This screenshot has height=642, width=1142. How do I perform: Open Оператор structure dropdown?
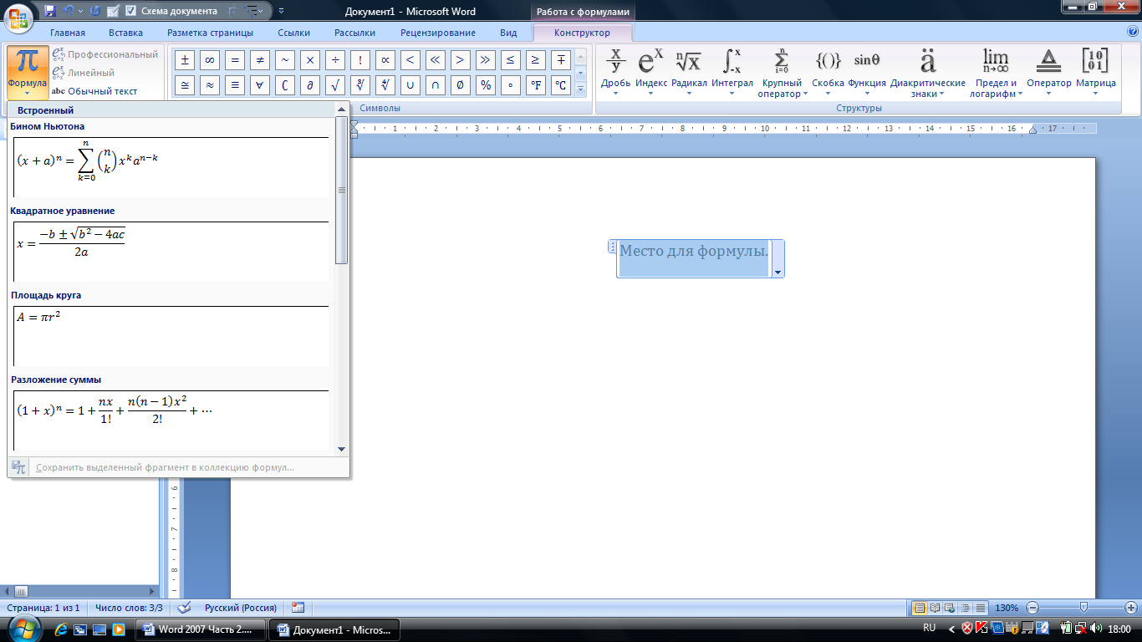(x=1048, y=72)
